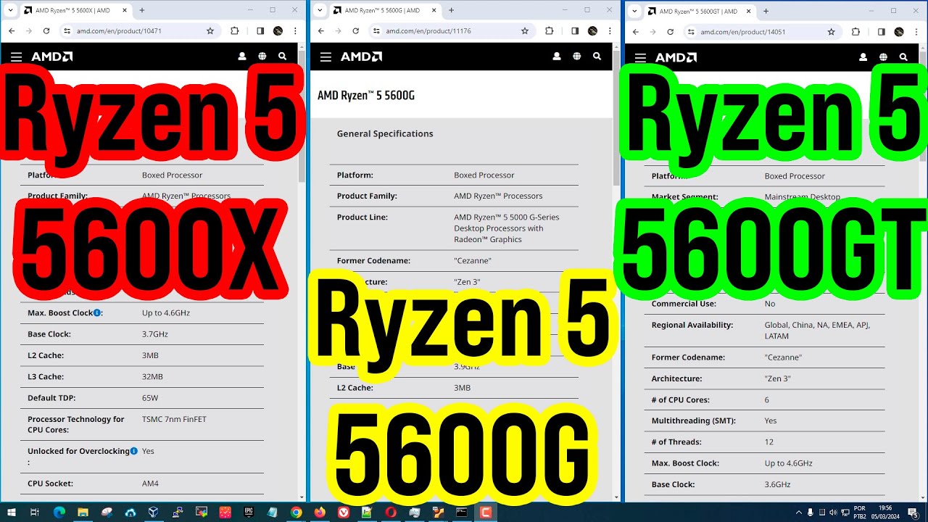
Task: Click AMD logo in the 5600G window
Action: click(x=361, y=57)
